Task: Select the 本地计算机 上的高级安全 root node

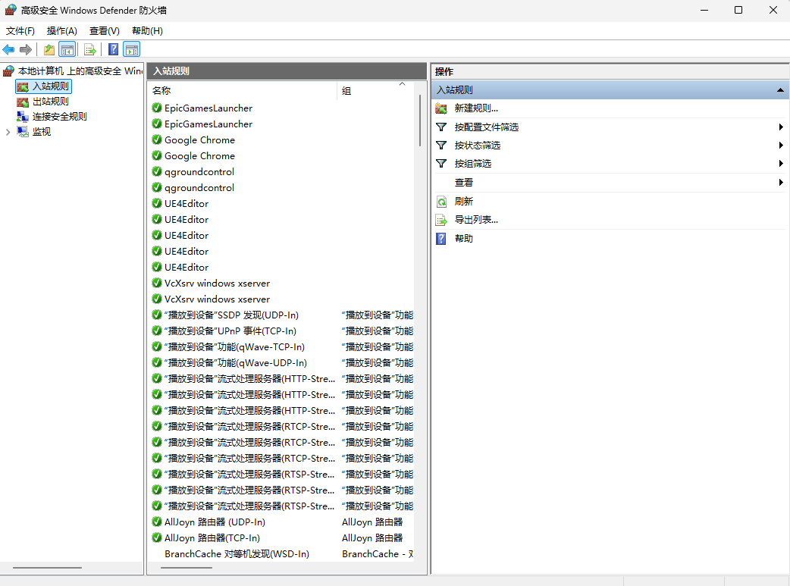Action: click(x=80, y=71)
